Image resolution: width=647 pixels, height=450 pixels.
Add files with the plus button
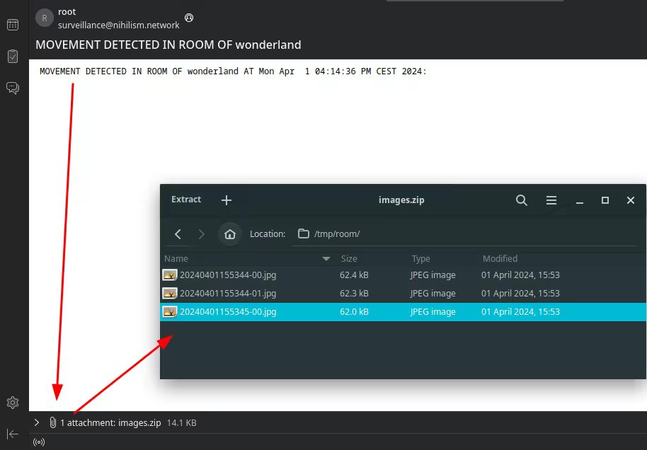click(227, 200)
